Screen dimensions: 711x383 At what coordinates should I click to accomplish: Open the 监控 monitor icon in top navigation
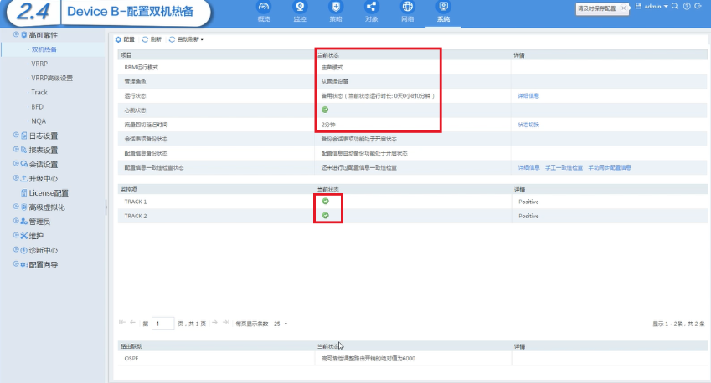click(x=300, y=12)
